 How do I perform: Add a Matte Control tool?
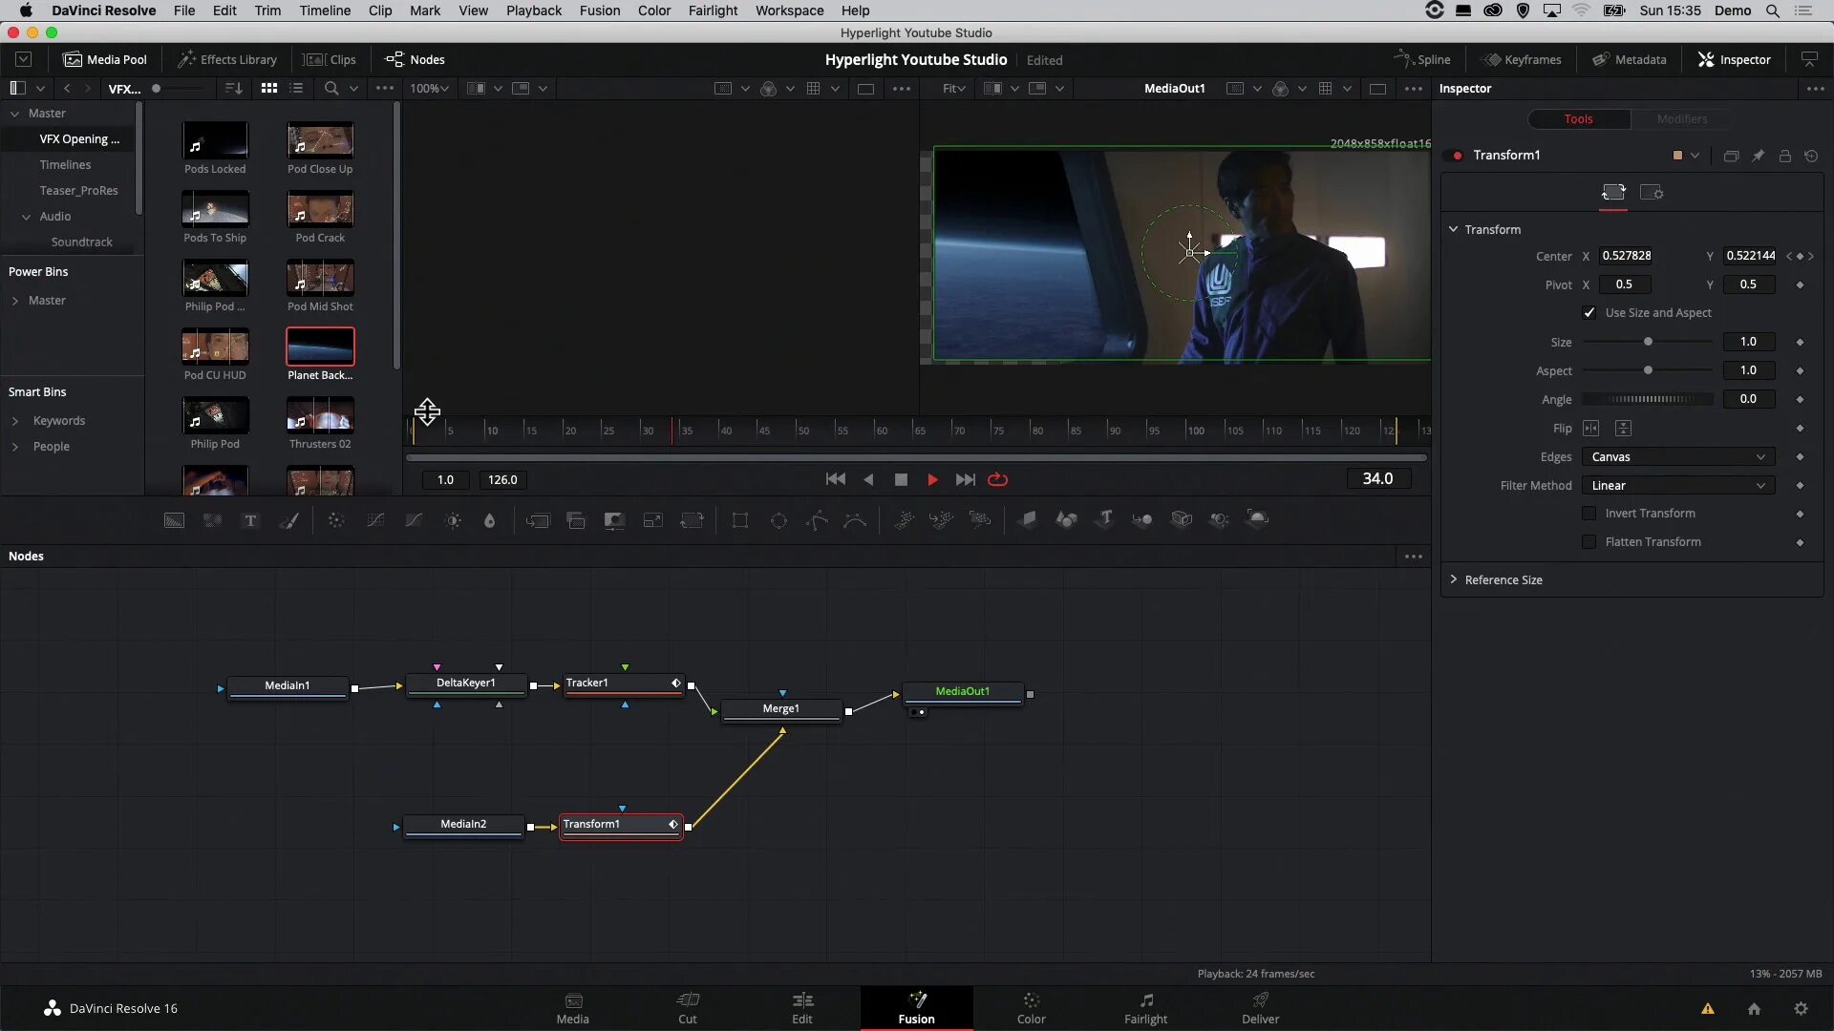tap(614, 520)
